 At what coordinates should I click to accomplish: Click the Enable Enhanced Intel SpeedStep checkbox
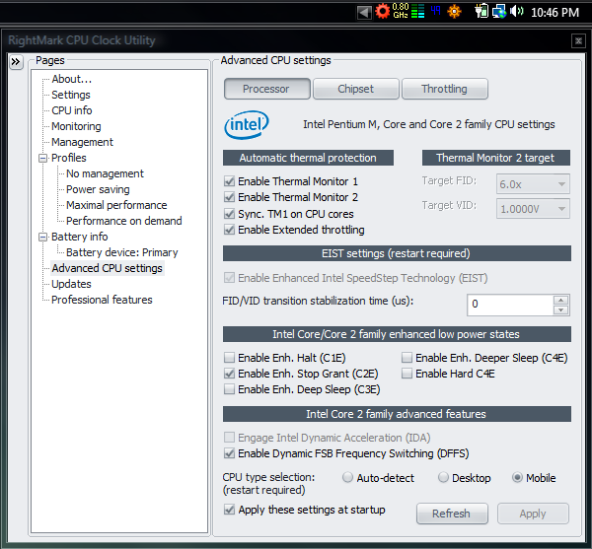coord(229,278)
